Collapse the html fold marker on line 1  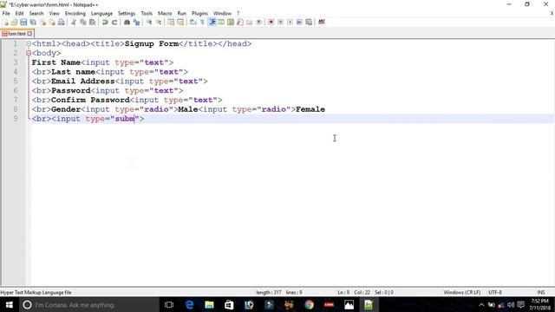pyautogui.click(x=29, y=44)
